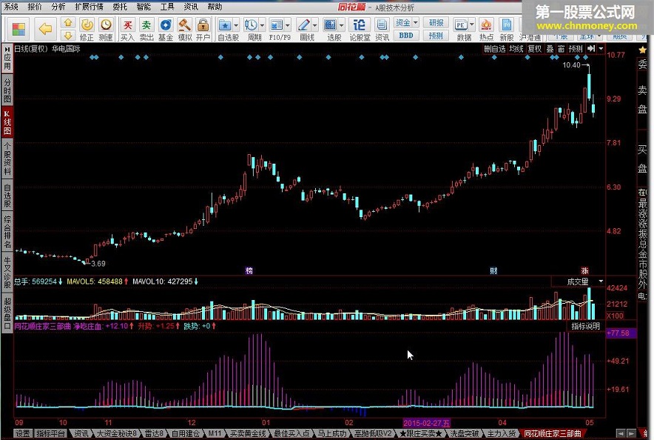Image resolution: width=654 pixels, height=440 pixels.
Task: Select the 同花顺庄家三部曲 indicator tab
Action: [x=553, y=434]
